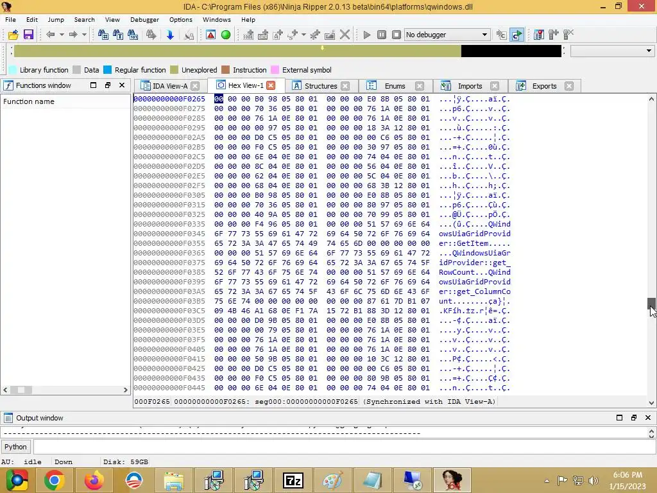Open the empty combo box beside the navigation band

(x=612, y=51)
